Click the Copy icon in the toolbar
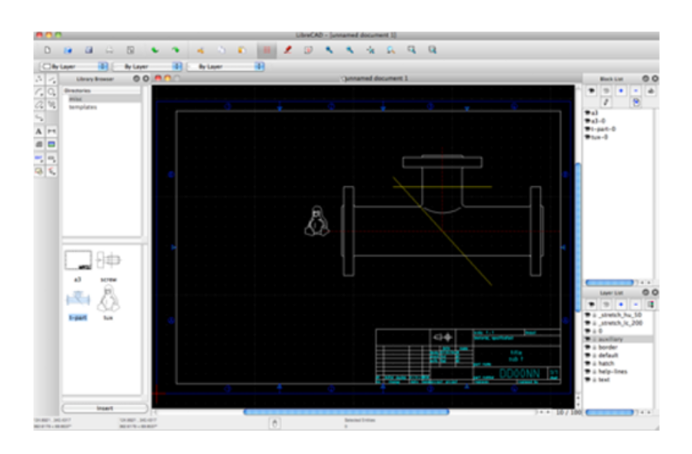This screenshot has width=692, height=454. pyautogui.click(x=221, y=50)
